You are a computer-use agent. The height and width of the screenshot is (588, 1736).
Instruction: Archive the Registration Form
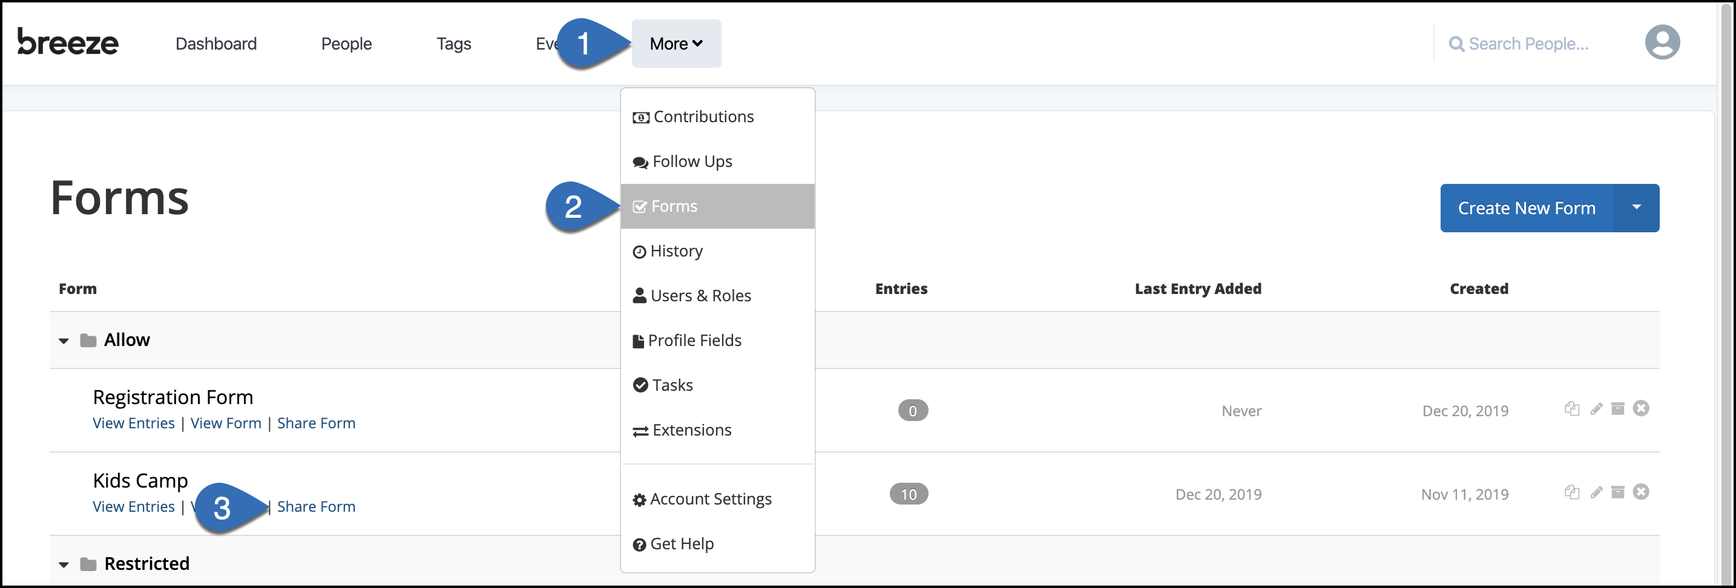(1617, 409)
